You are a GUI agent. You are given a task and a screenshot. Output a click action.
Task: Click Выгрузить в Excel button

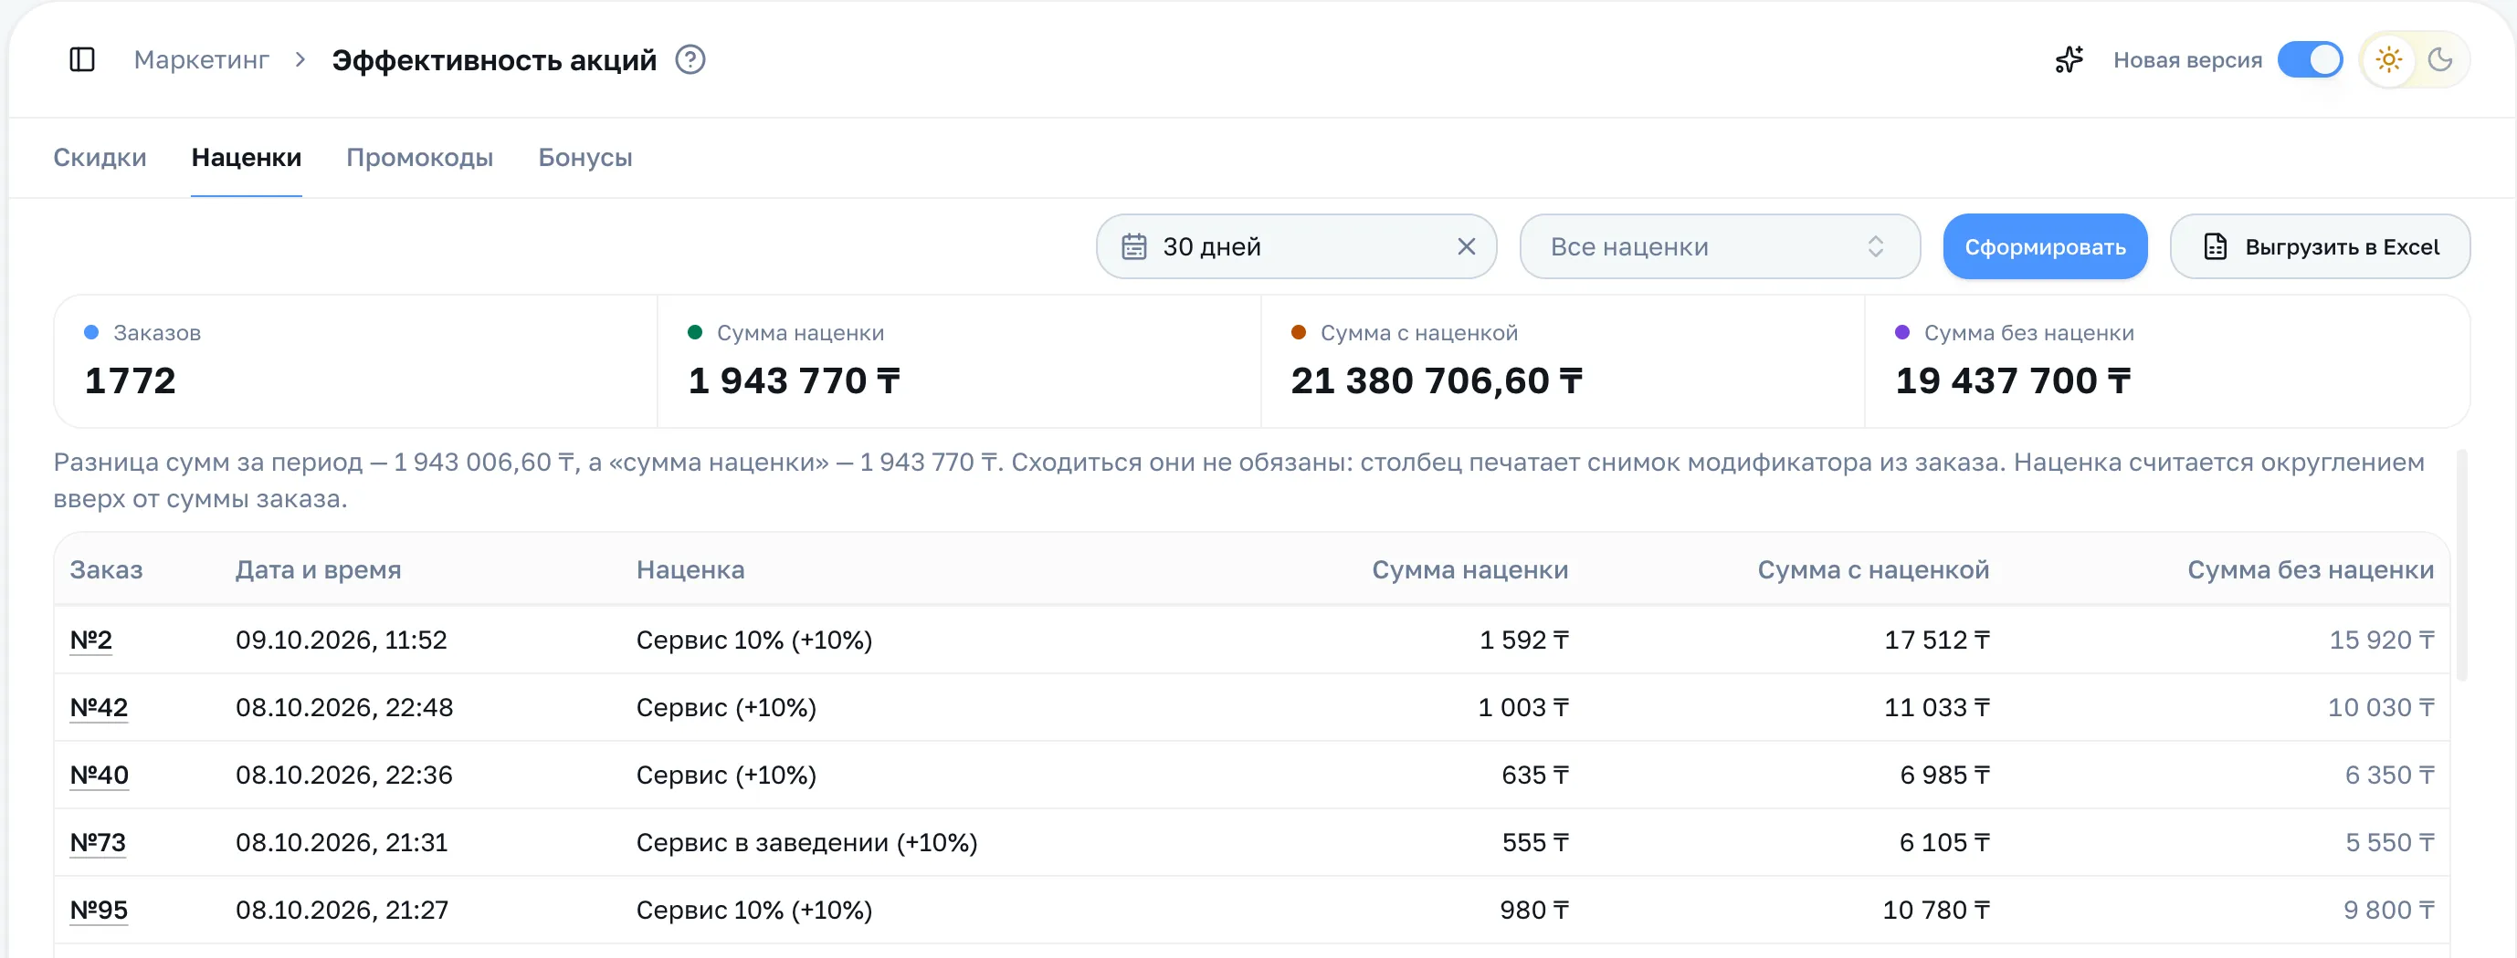2320,247
